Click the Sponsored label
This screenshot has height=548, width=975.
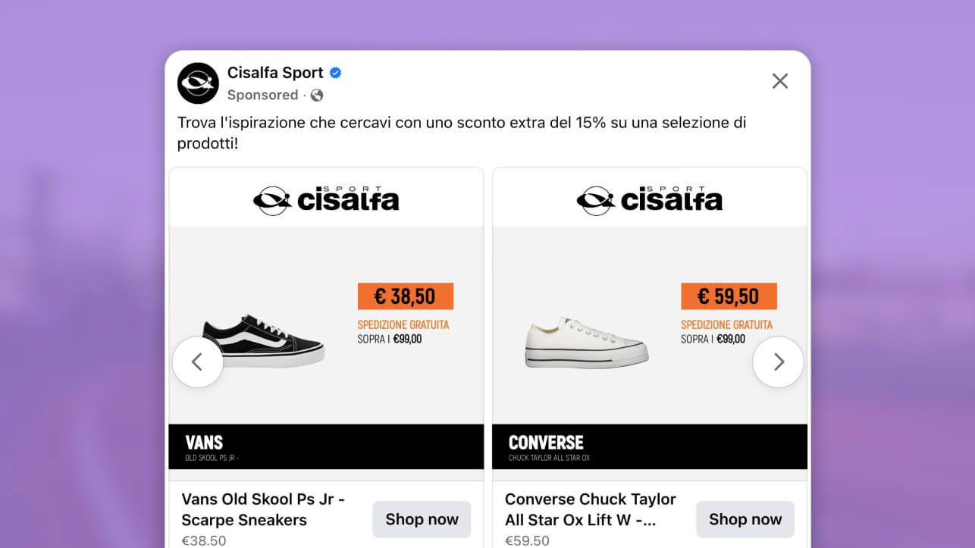(262, 95)
